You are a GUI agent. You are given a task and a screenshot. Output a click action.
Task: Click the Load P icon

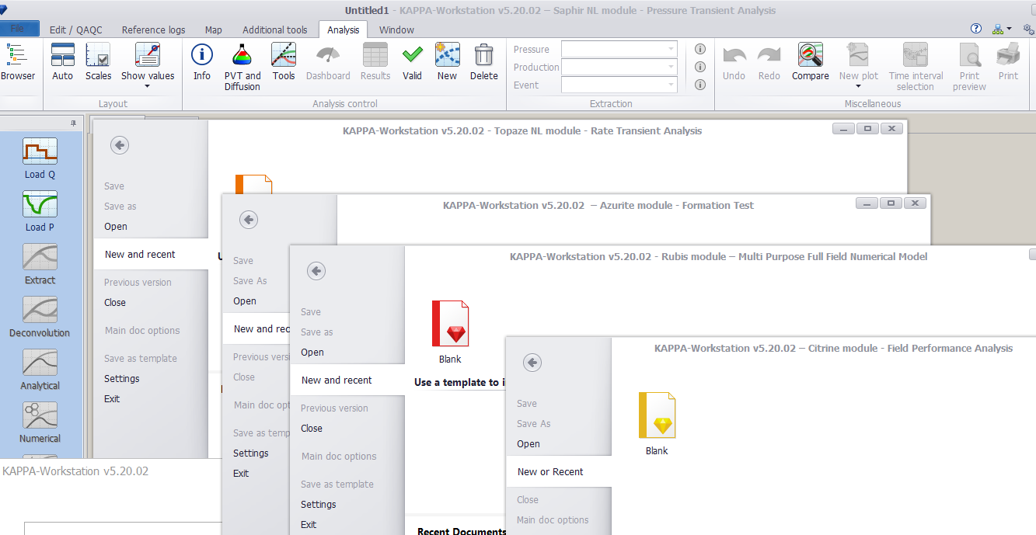(40, 204)
